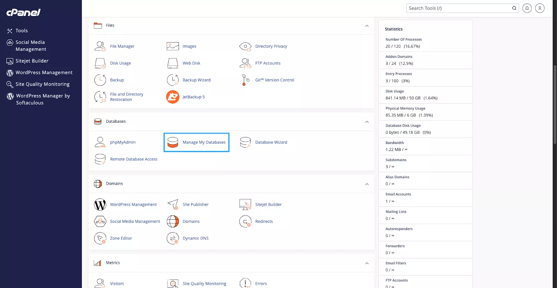Open the File Manager icon

pos(100,46)
